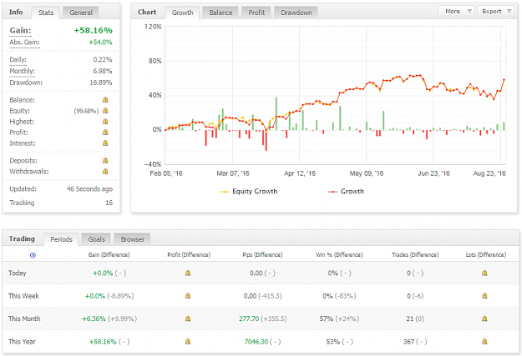The width and height of the screenshot is (522, 356).
Task: Click the This Year trades value 367
Action: click(408, 342)
